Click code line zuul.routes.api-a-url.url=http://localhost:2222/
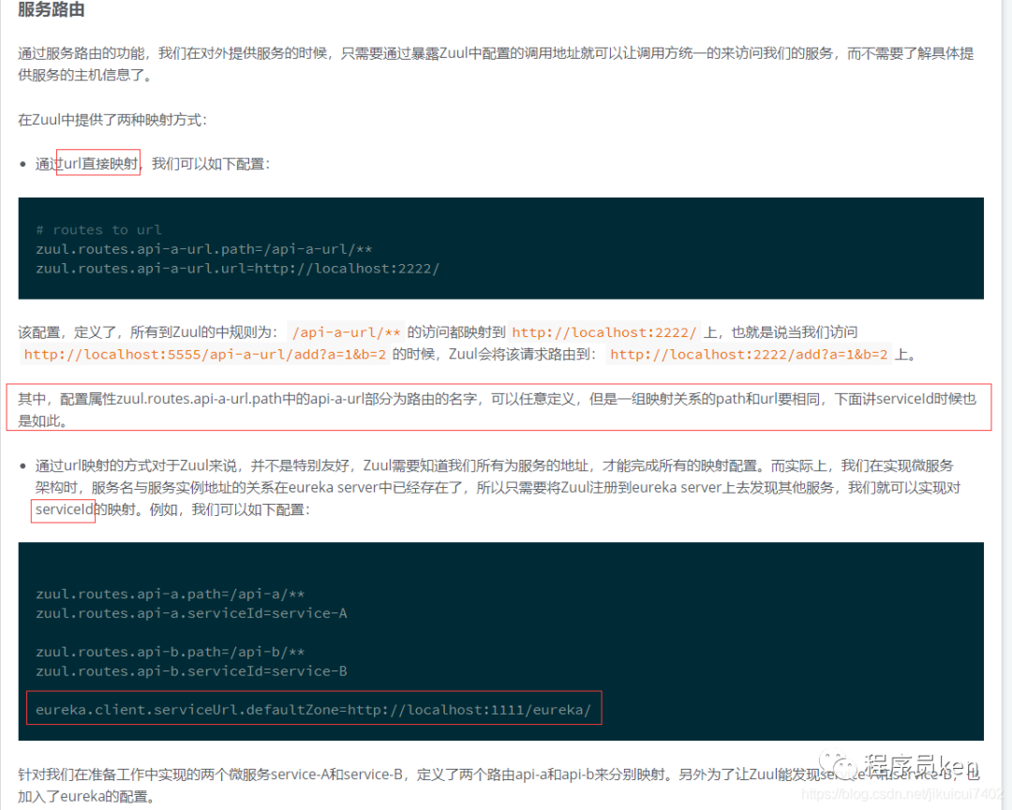 (237, 268)
